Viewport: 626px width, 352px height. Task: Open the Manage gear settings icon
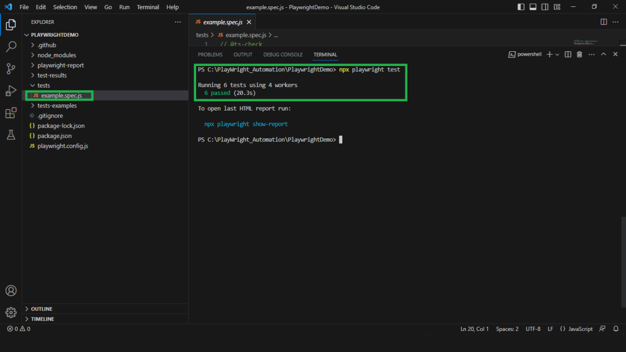pyautogui.click(x=11, y=312)
